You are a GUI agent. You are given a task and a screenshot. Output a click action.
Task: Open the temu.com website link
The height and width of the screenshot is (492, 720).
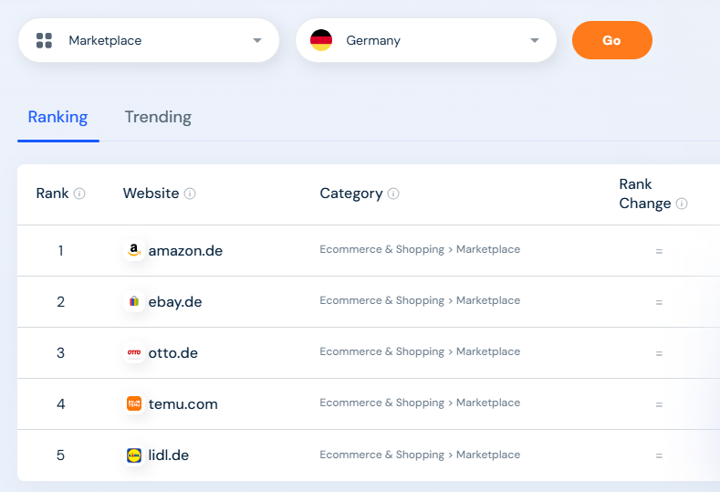click(183, 404)
